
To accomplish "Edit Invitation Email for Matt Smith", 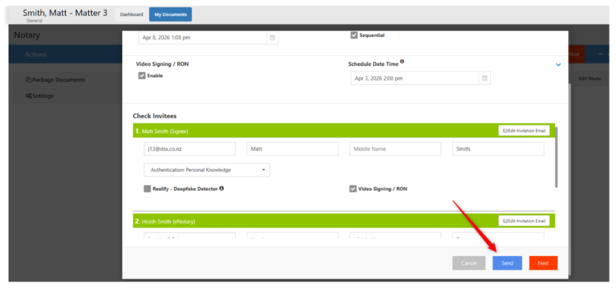I will pos(524,131).
